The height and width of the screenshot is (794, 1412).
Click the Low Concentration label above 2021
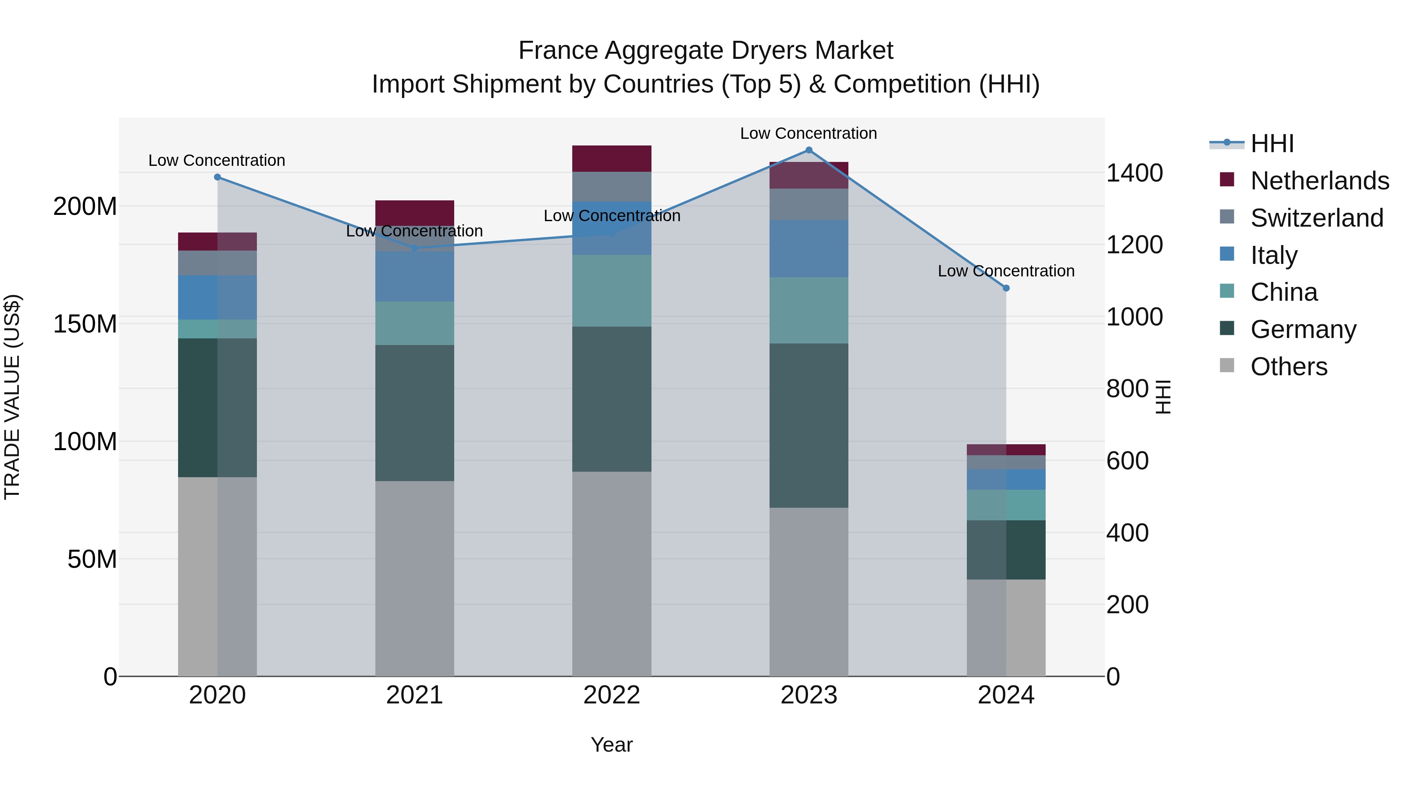415,231
